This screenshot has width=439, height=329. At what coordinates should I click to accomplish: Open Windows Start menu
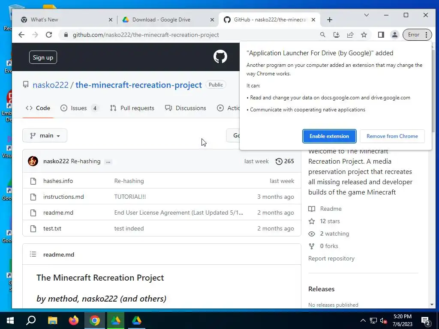[10, 320]
